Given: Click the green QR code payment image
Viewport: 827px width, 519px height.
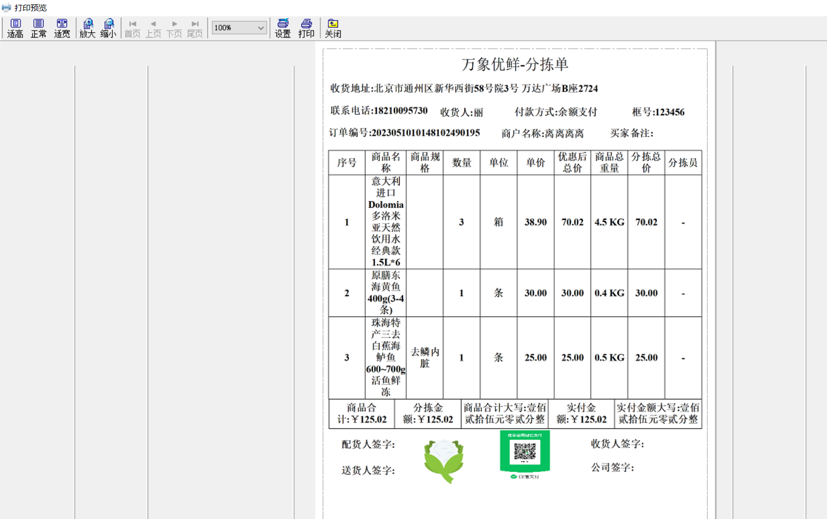Looking at the screenshot, I should tap(525, 452).
